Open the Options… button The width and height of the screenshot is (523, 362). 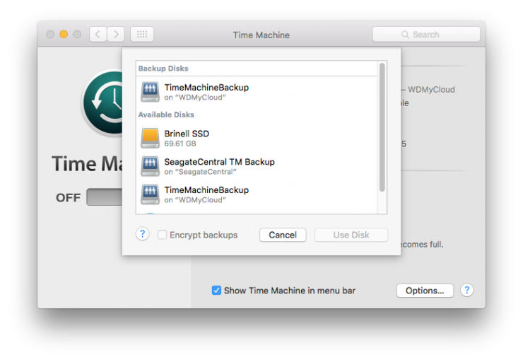click(x=425, y=291)
